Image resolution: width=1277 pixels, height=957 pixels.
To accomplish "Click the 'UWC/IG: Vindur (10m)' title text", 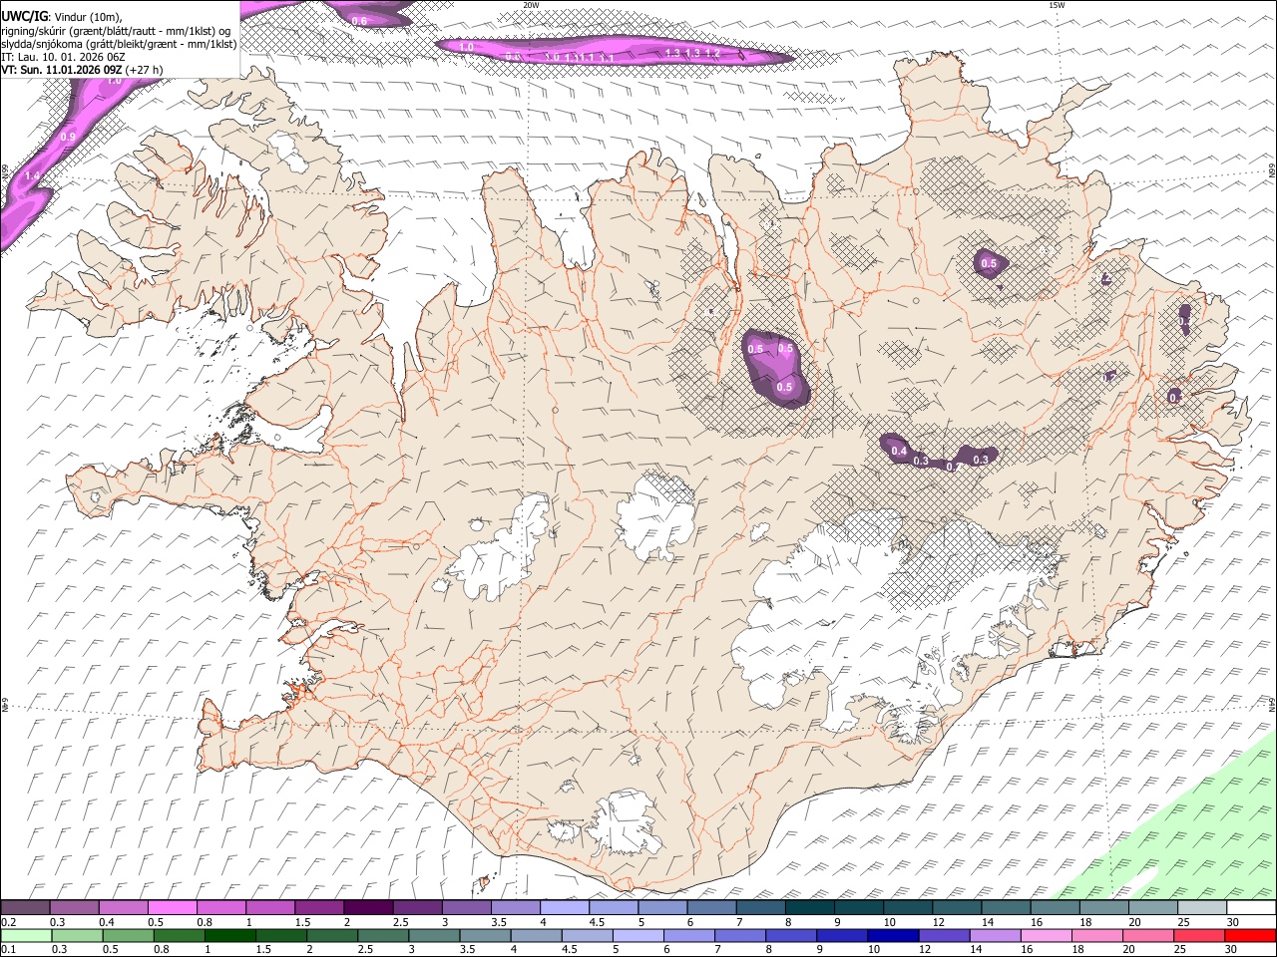I will click(x=62, y=17).
